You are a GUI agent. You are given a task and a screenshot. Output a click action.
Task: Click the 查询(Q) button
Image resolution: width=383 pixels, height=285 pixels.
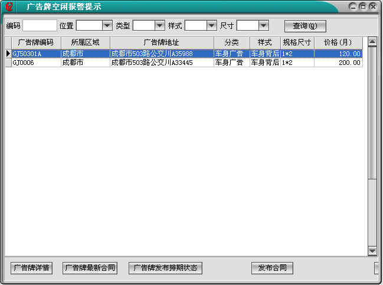305,26
